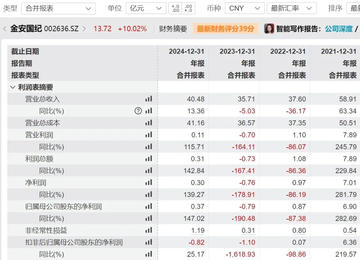Viewport: 360px width, 260px height.
Task: Click the value -0.82
Action: (196, 242)
